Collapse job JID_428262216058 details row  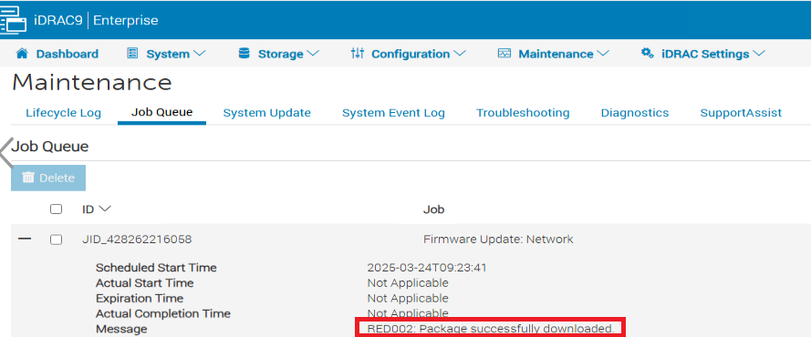25,239
